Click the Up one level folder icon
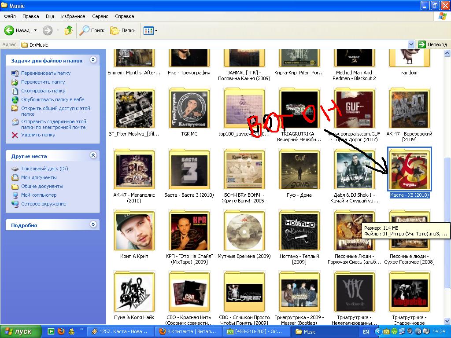This screenshot has height=338, width=451. tap(68, 30)
